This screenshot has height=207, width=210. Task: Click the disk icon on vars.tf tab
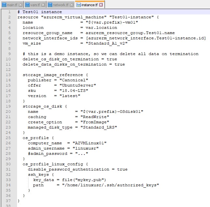27,5
